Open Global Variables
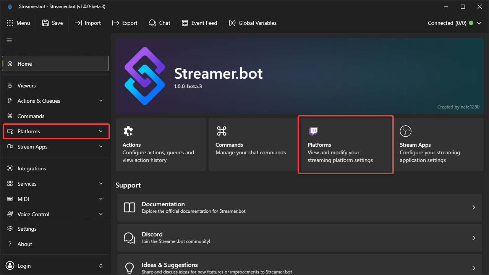The image size is (489, 275). (x=253, y=23)
